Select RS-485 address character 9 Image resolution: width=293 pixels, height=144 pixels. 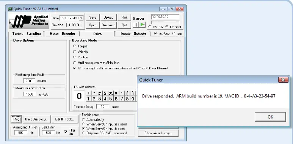(133, 99)
